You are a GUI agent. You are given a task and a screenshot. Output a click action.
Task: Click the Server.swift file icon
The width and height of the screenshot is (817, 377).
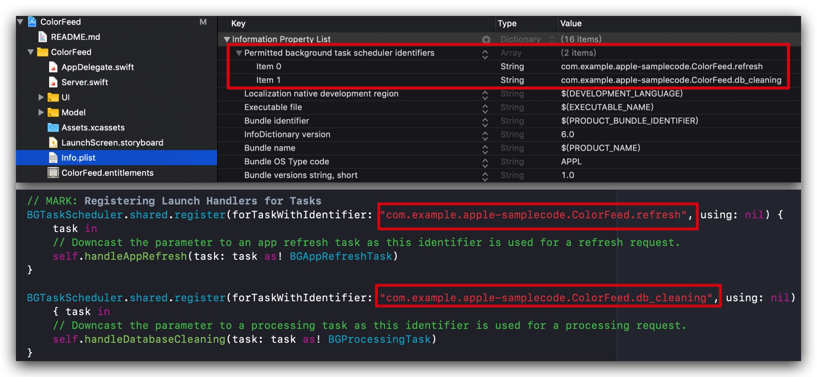53,82
